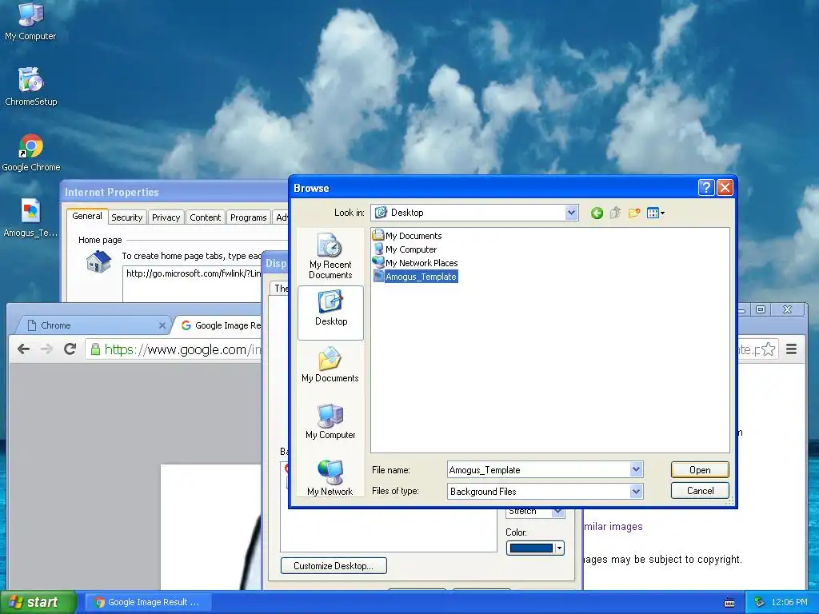Switch to General tab in Internet Properties
Screen dimensions: 819x614
tap(87, 216)
